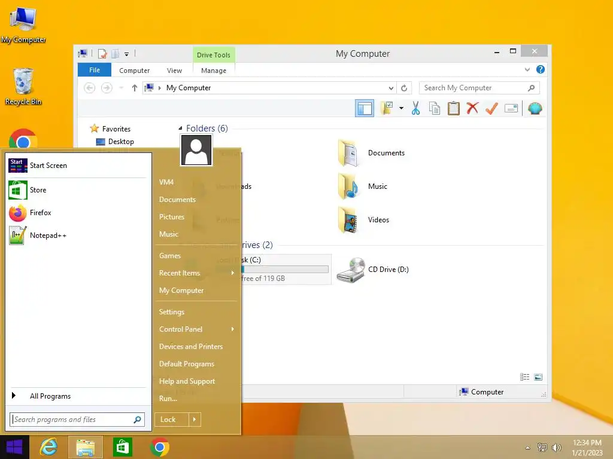
Task: Click the Paste clipboard icon
Action: click(x=454, y=108)
